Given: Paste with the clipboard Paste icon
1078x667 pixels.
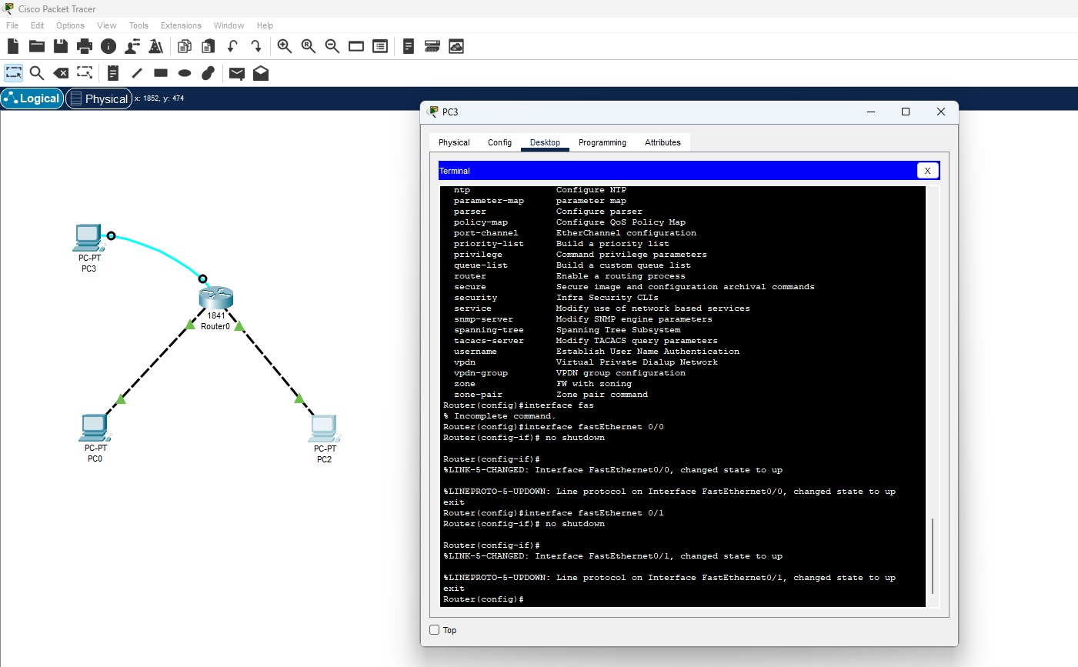Looking at the screenshot, I should 208,46.
